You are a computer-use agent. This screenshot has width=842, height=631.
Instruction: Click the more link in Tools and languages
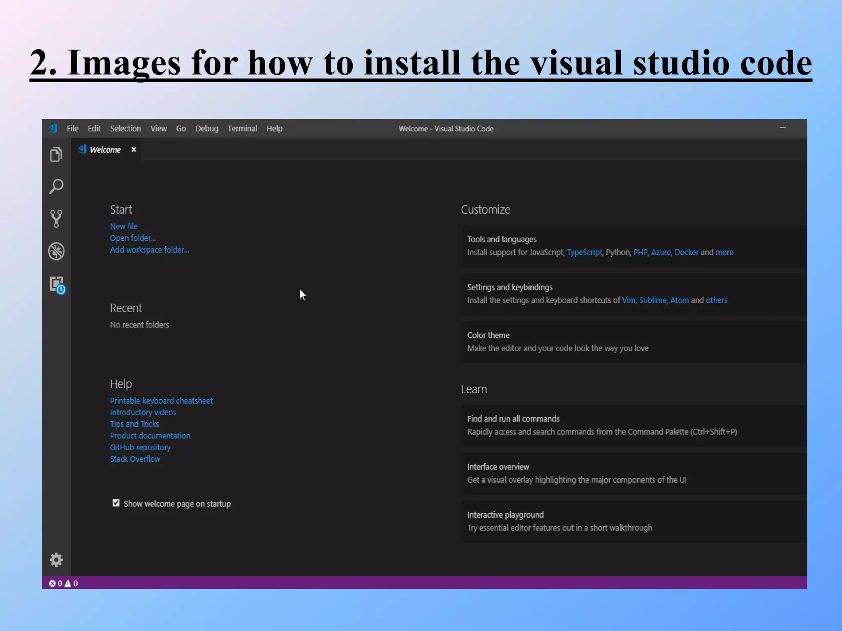[x=724, y=252]
